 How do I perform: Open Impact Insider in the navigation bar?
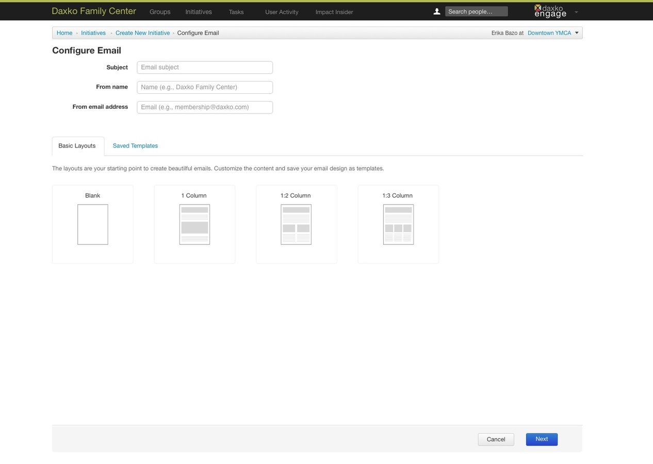[334, 12]
